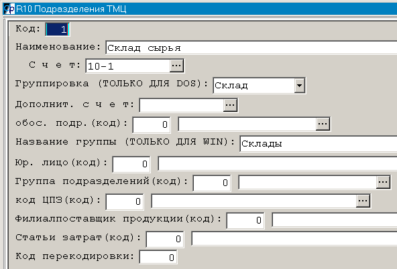Viewport: 397px width, 269px height.
Task: Click the 'Статьи затрат(код):' label
Action: coord(78,238)
